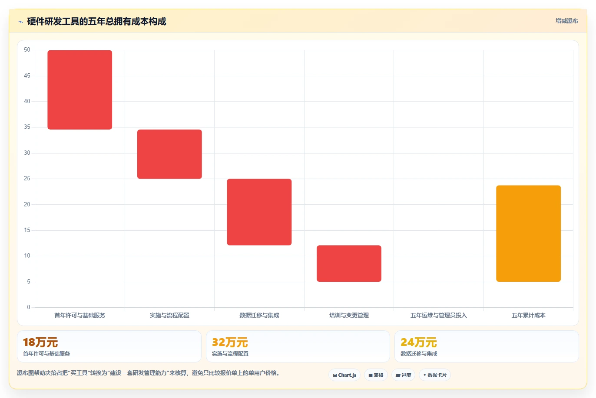Click the axis label 培训与变更管理
This screenshot has width=596, height=398.
coord(349,315)
